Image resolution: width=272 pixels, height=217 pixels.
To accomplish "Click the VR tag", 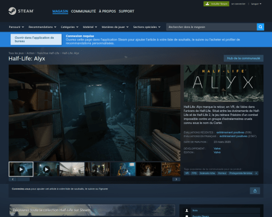I will click(187, 173).
